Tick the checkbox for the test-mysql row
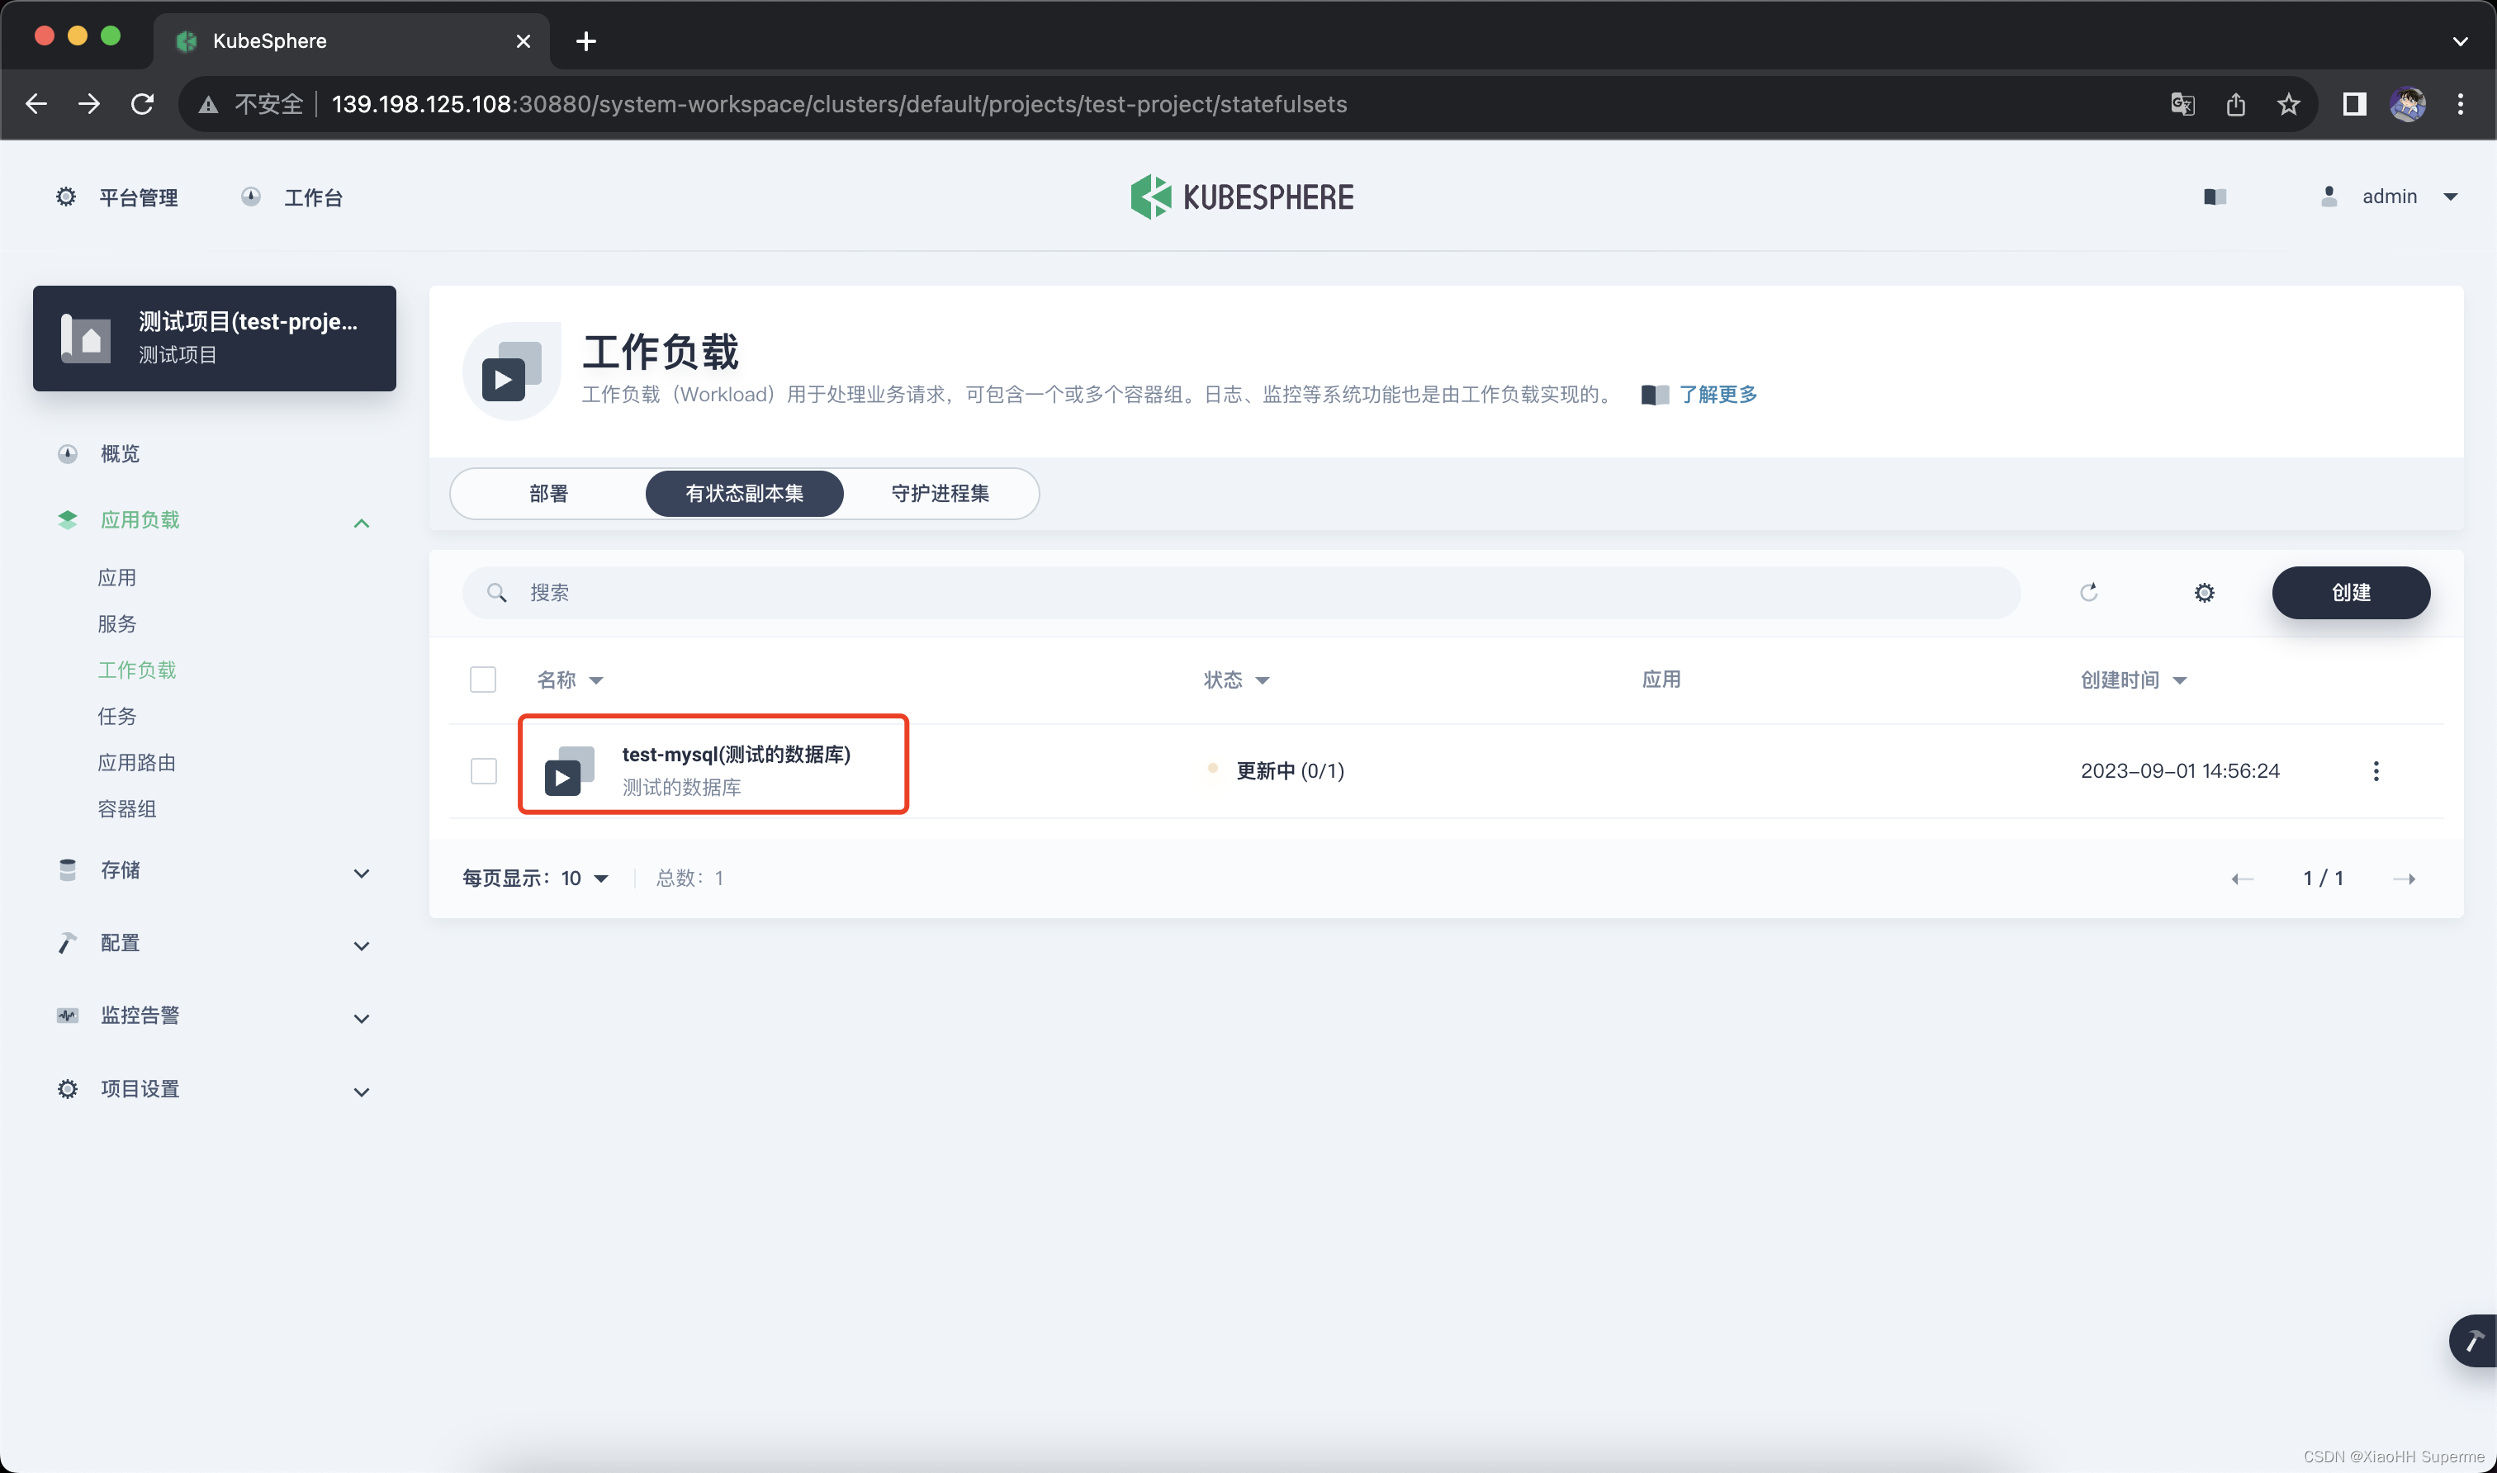 [483, 771]
